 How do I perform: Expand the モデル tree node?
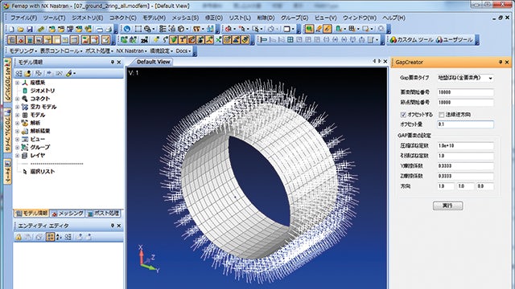[18, 115]
